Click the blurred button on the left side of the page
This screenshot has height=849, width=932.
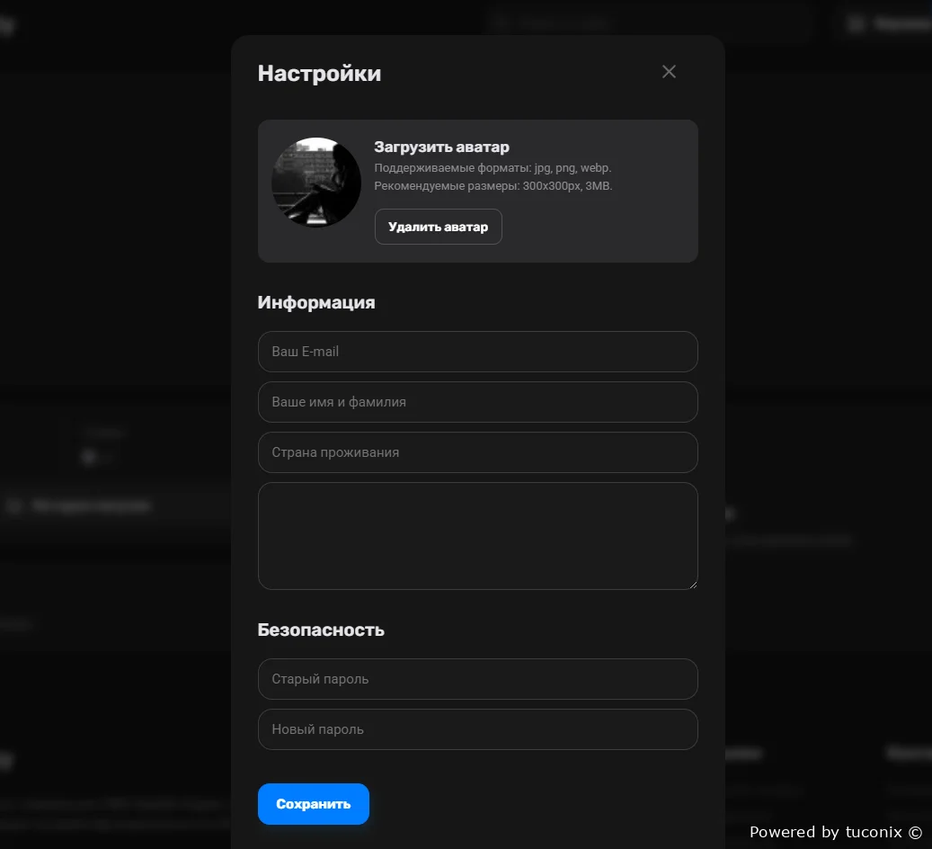[90, 505]
